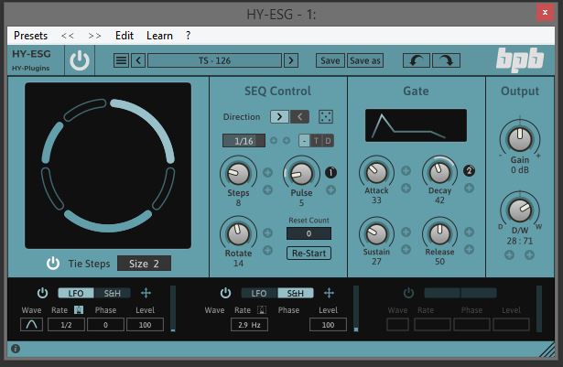
Task: Select the normal '-' note mode
Action: click(x=305, y=141)
